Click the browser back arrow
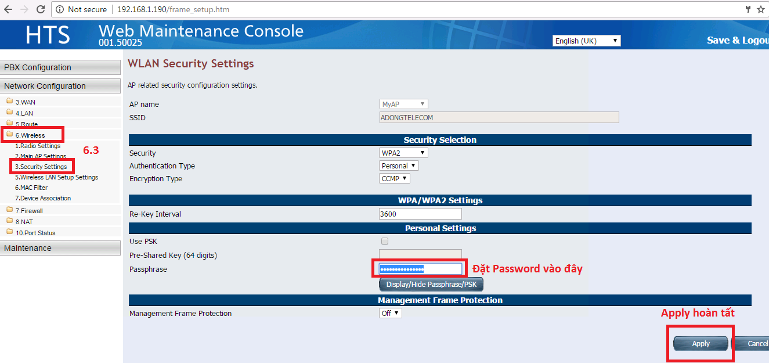Viewport: 769px width, 363px height. (8, 9)
